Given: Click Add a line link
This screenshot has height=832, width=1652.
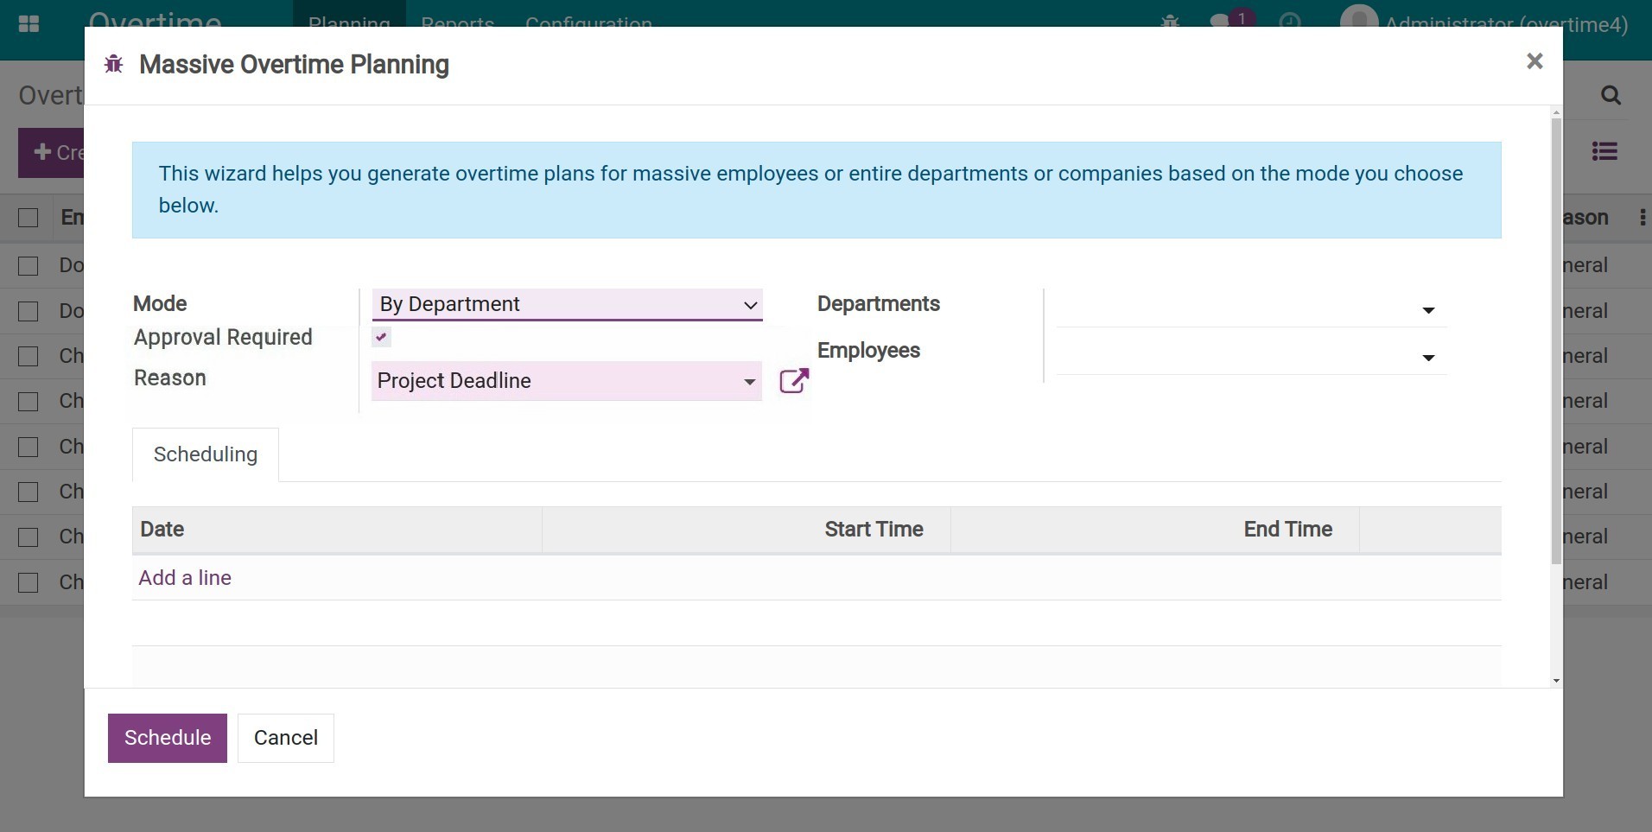Looking at the screenshot, I should tap(185, 578).
